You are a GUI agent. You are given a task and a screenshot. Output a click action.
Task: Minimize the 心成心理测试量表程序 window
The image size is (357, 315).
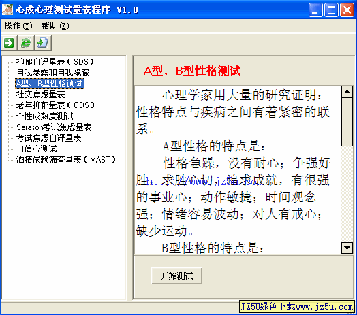pos(315,10)
